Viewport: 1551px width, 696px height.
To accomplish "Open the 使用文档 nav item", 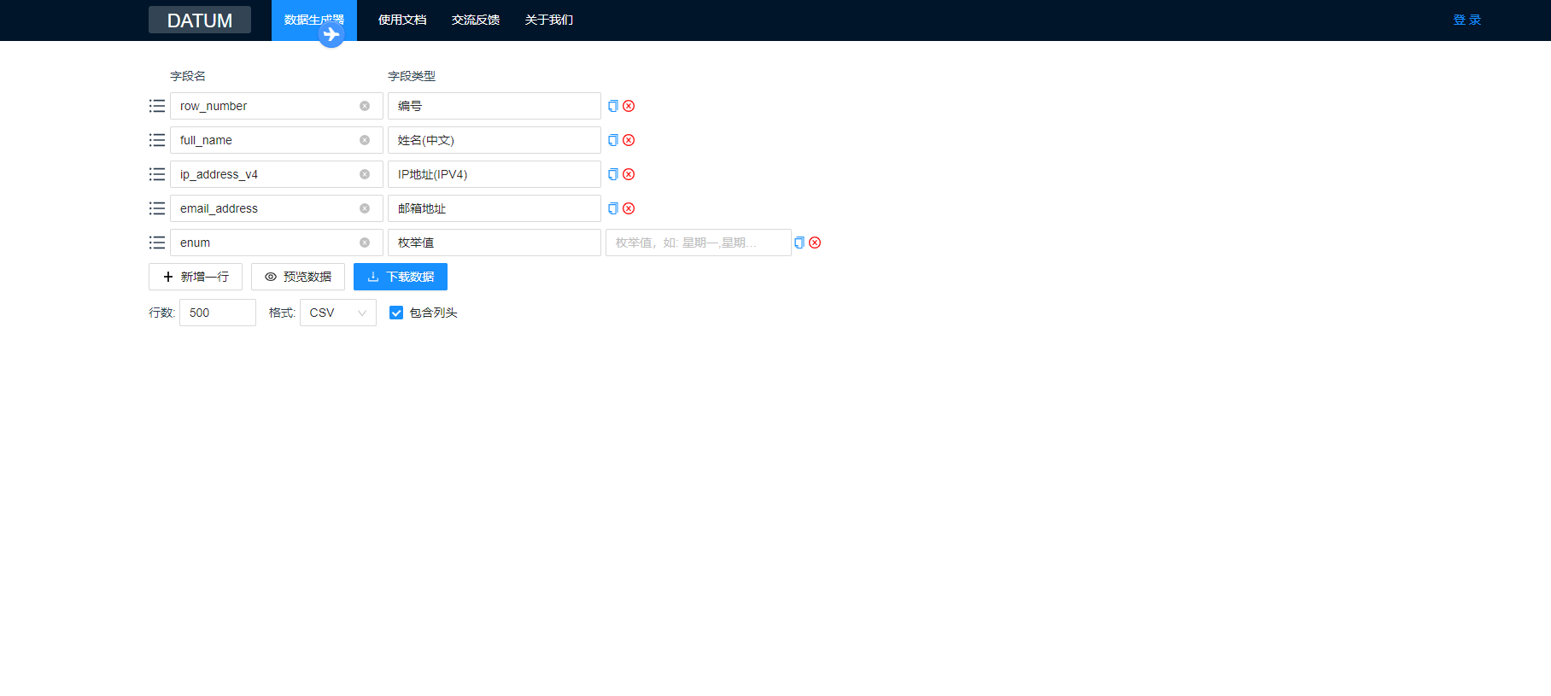I will 402,20.
